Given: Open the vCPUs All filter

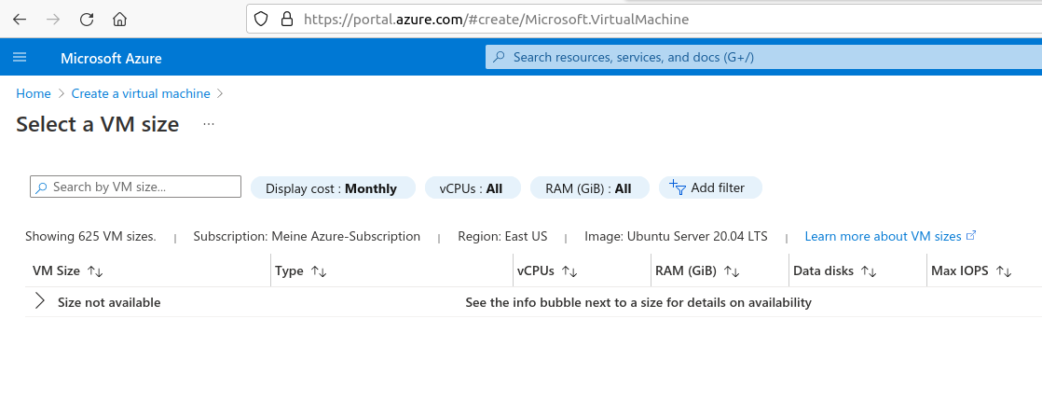Looking at the screenshot, I should [472, 187].
